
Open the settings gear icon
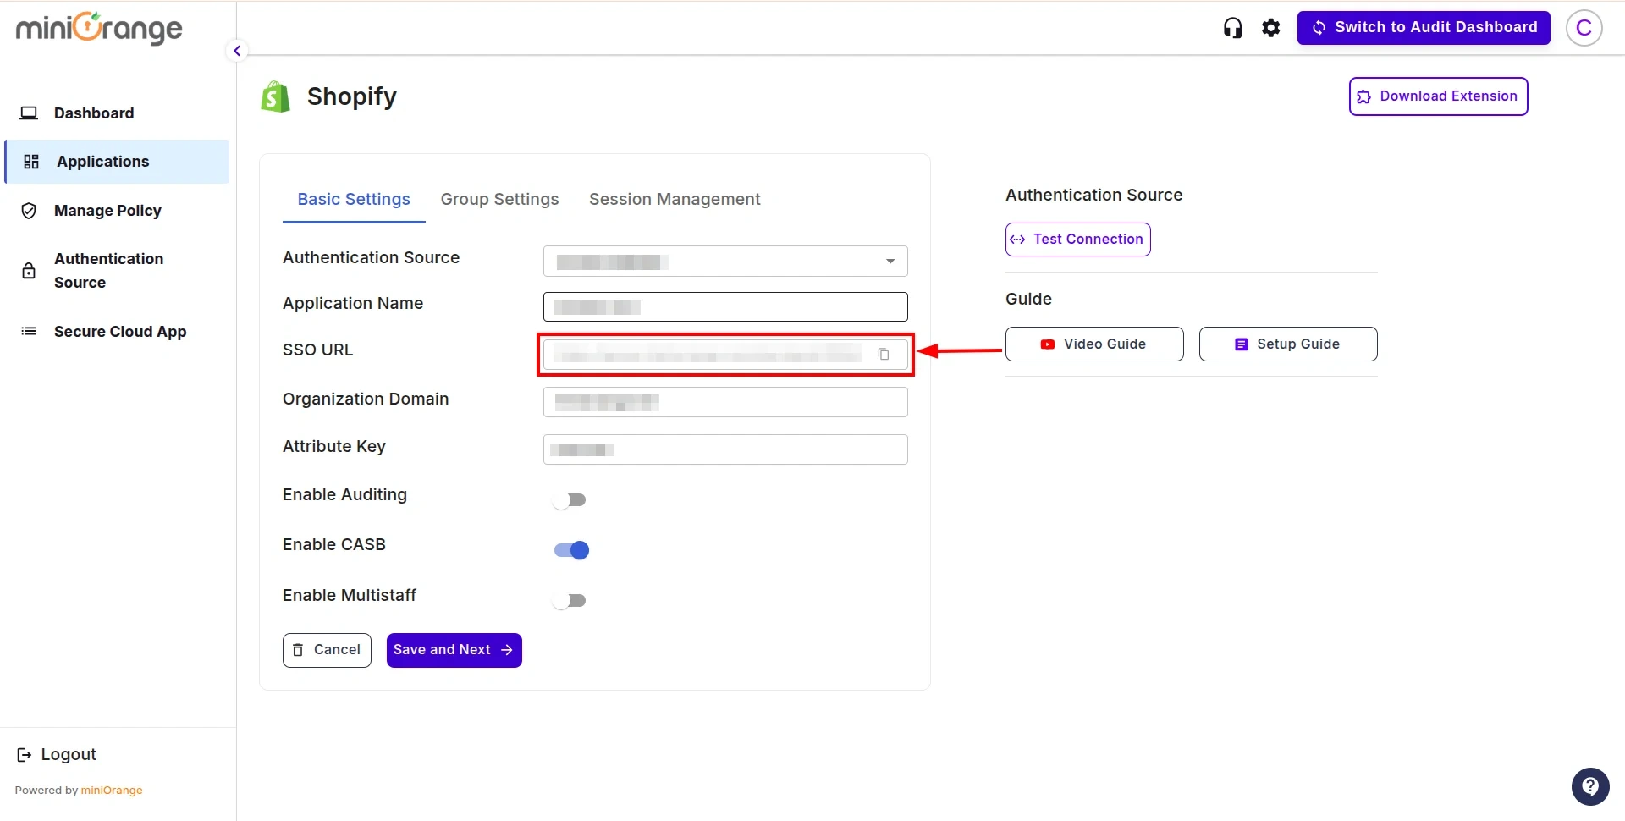pos(1271,27)
